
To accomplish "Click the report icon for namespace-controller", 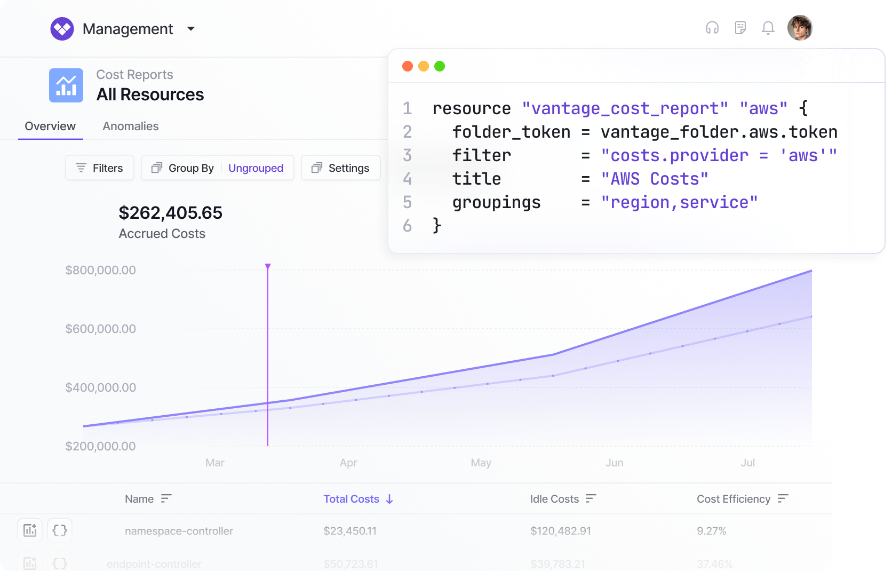I will coord(30,530).
